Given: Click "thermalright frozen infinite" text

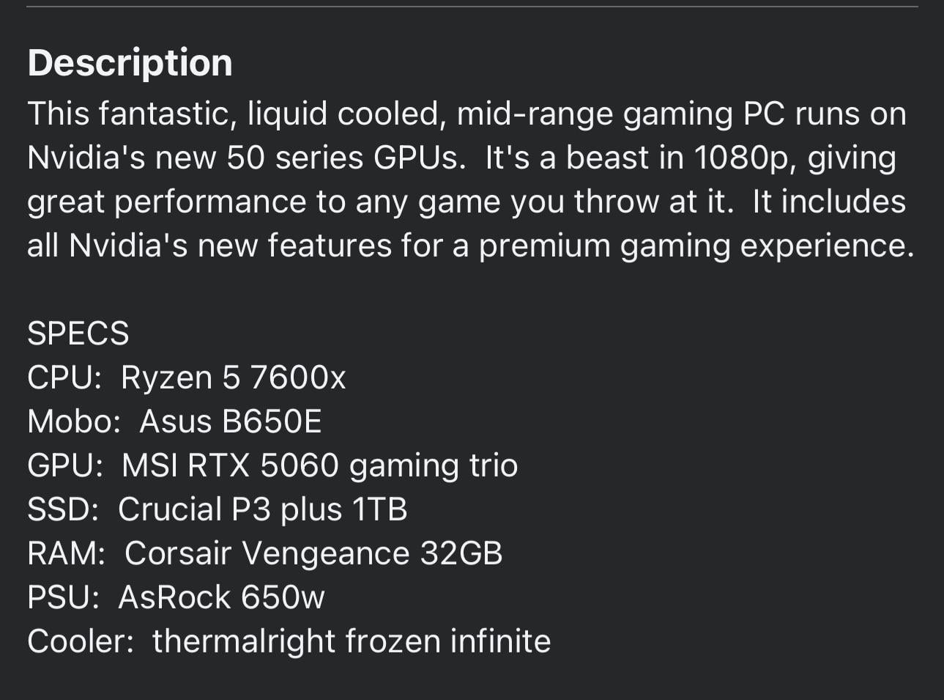Looking at the screenshot, I should point(352,641).
